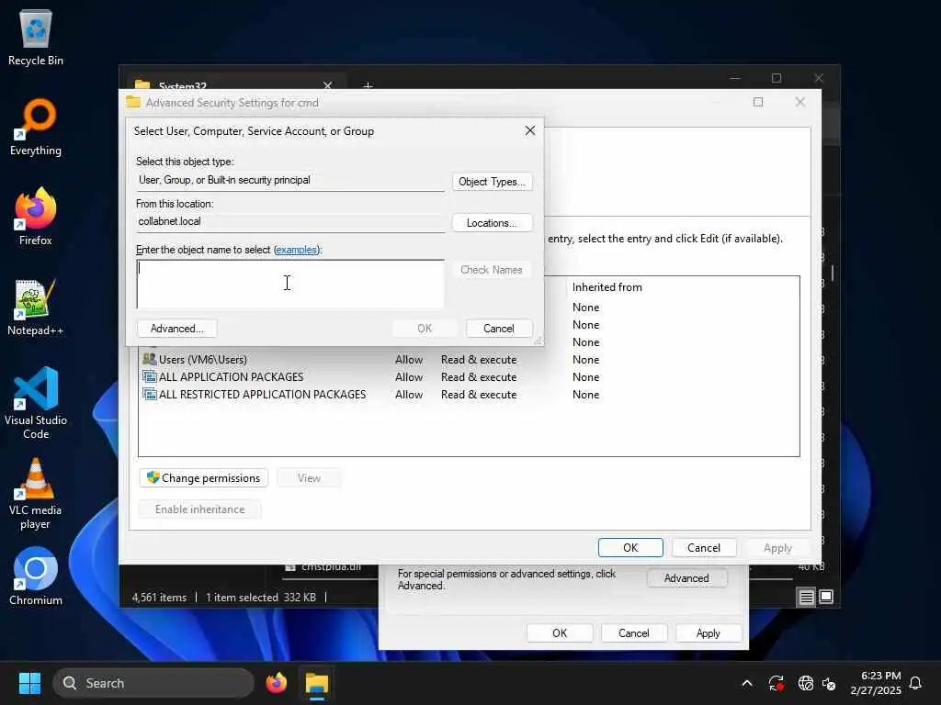Image resolution: width=941 pixels, height=705 pixels.
Task: Open the notifications bell icon
Action: tap(915, 683)
